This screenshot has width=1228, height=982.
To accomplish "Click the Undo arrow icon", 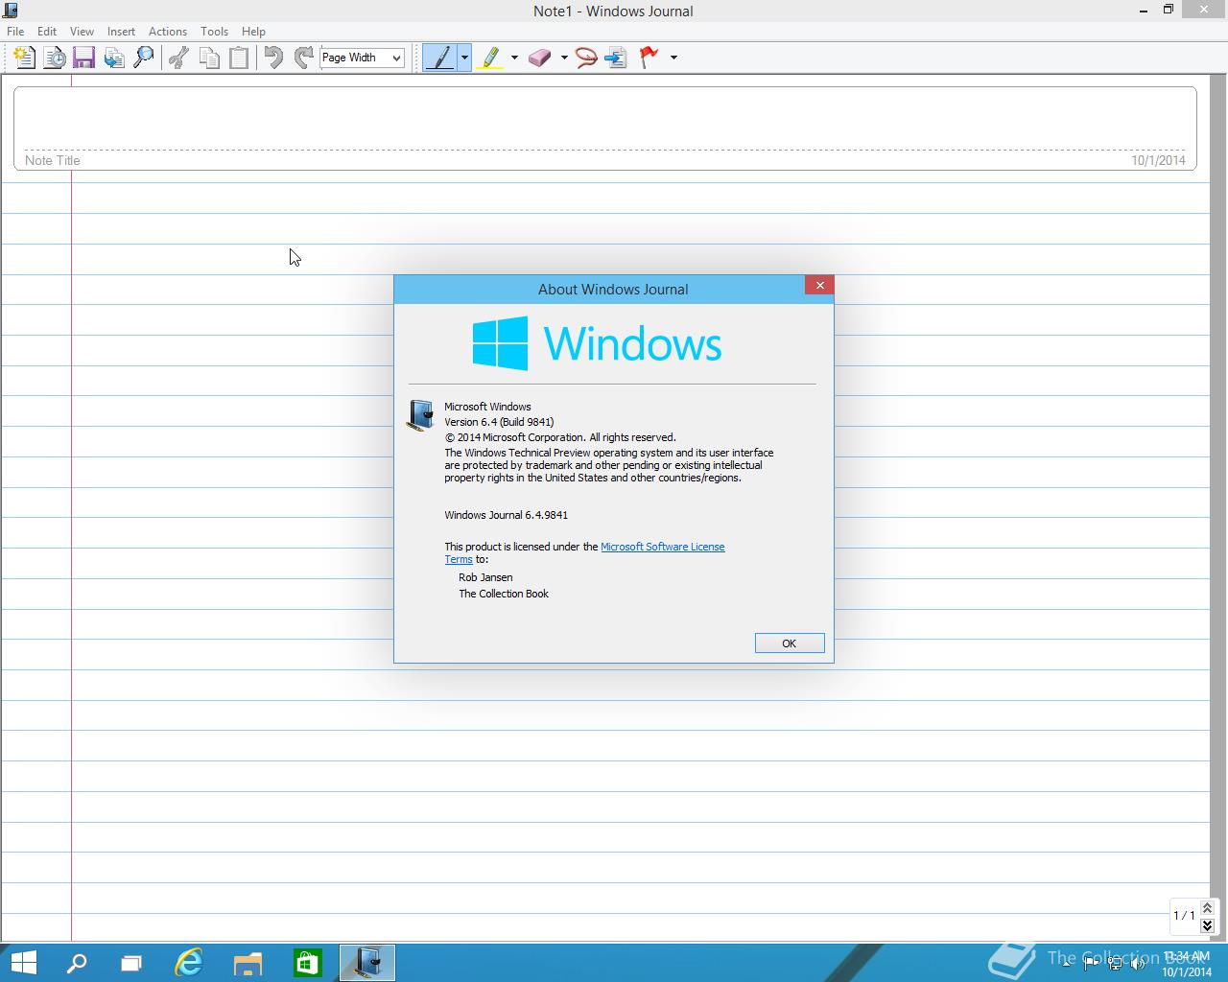I will (x=273, y=58).
